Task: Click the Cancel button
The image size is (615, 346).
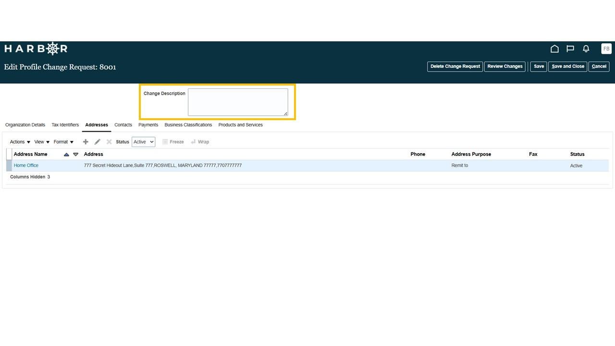Action: point(599,66)
